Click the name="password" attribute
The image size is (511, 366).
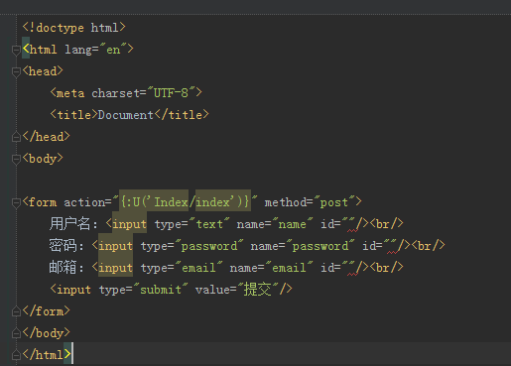303,246
